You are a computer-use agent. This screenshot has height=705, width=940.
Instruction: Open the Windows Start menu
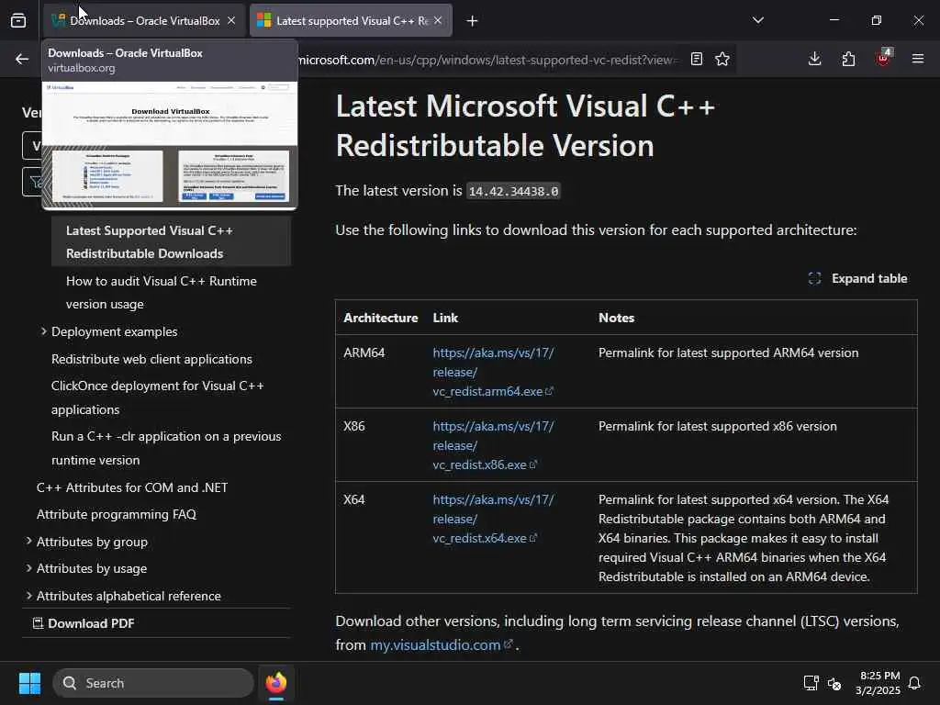[29, 683]
